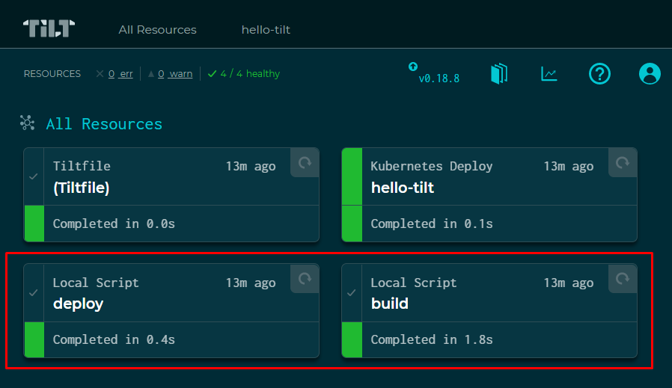Click the Local Script label on build card

414,283
